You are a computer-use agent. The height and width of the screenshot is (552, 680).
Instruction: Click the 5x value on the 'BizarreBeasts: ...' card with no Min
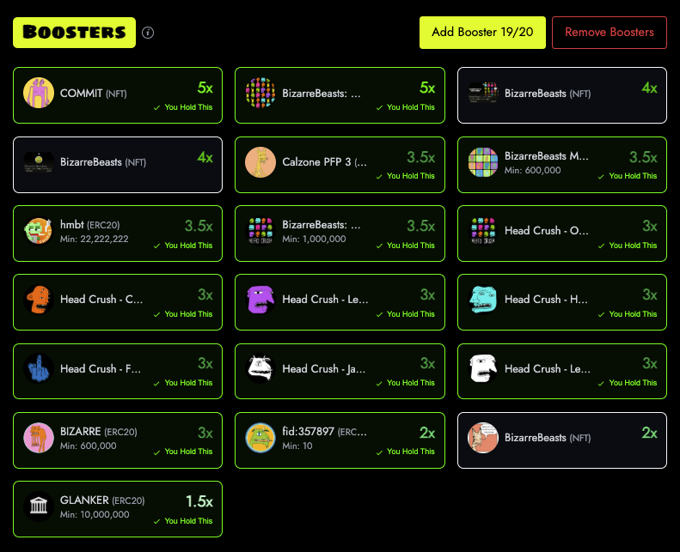427,88
